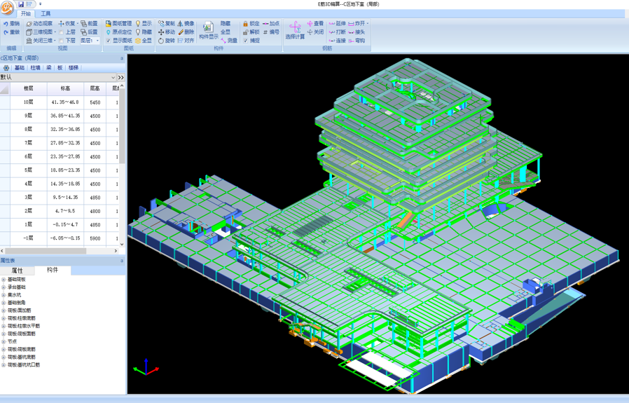Image resolution: width=629 pixels, height=403 pixels.
Task: Click the 选择计算 rebar calculation icon
Action: pos(295,29)
